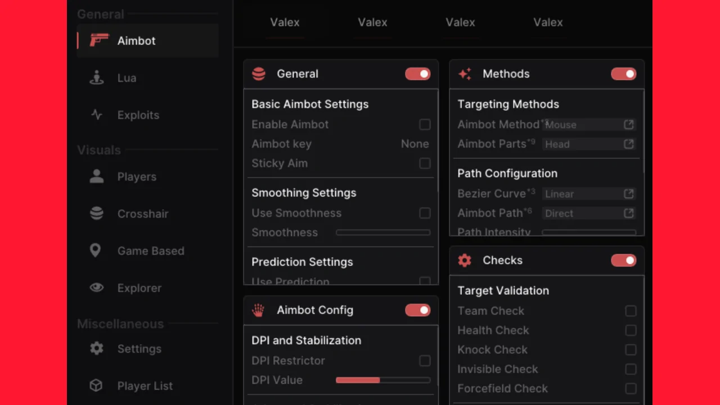The width and height of the screenshot is (720, 405).
Task: Switch to the Players tab
Action: (x=147, y=177)
